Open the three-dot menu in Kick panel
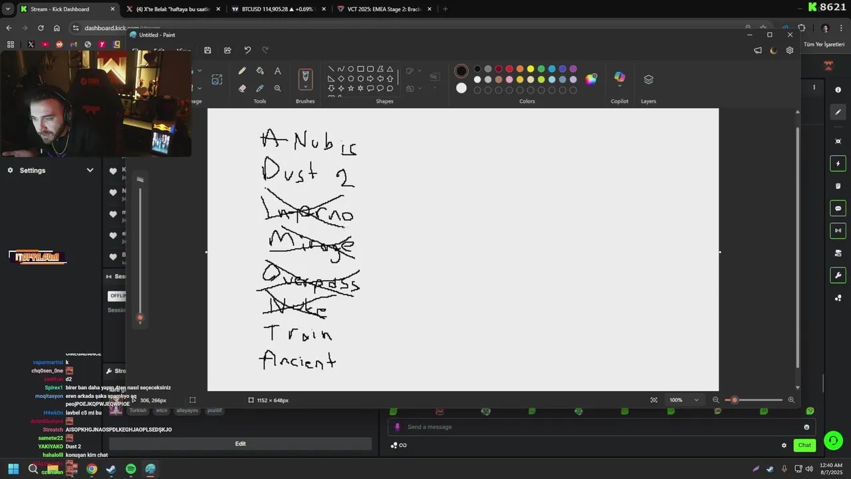 tap(814, 87)
